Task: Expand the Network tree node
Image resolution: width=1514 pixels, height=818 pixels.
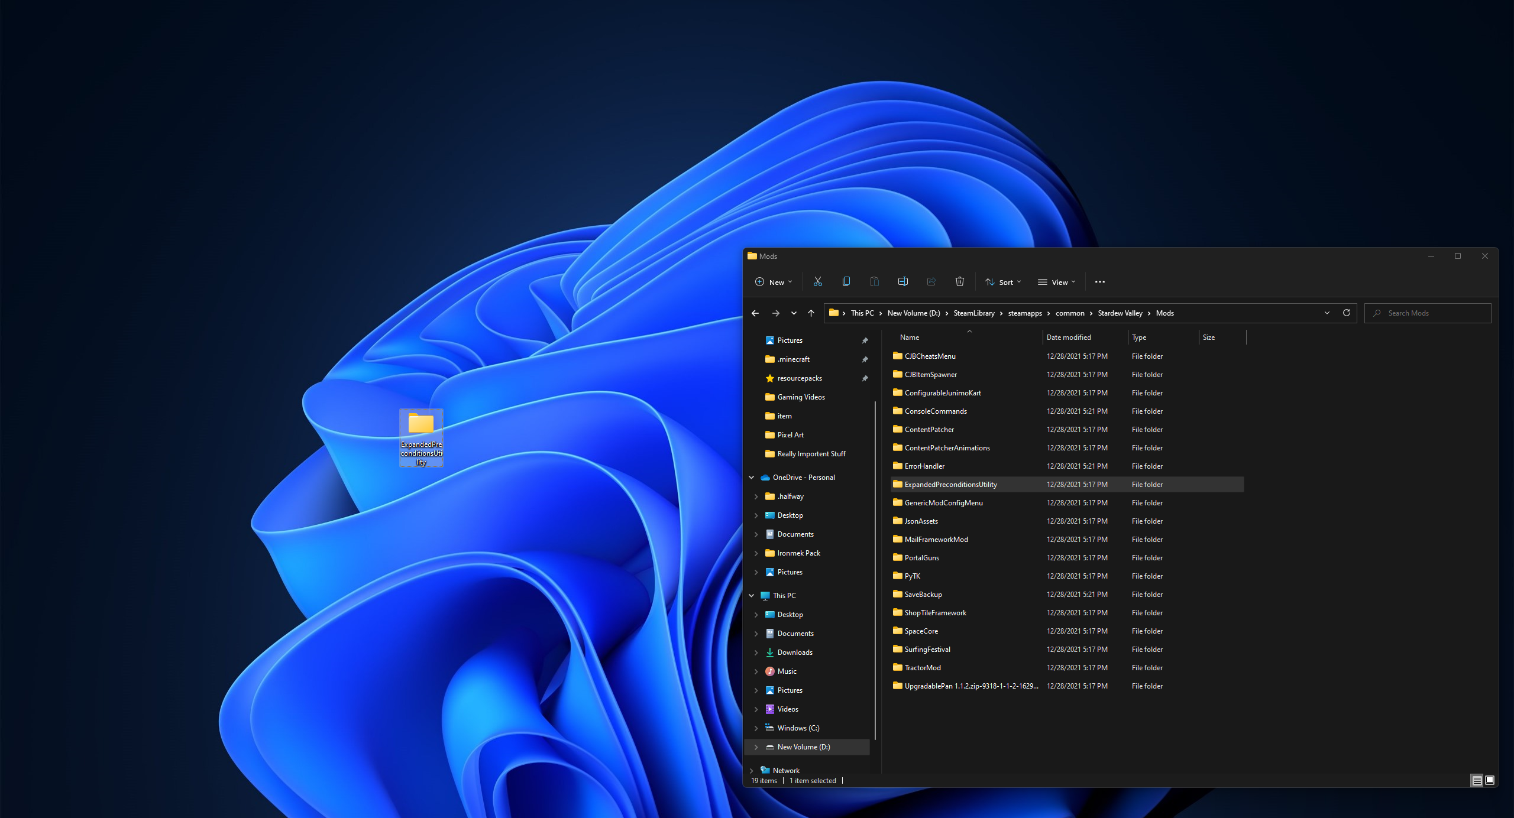Action: point(752,771)
